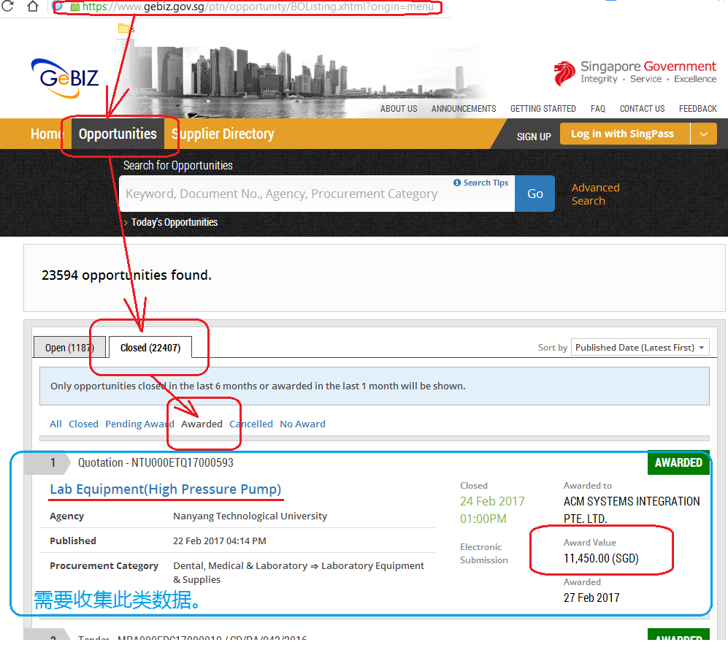This screenshot has width=728, height=645.
Task: Open the Advanced Search link
Action: tap(594, 194)
